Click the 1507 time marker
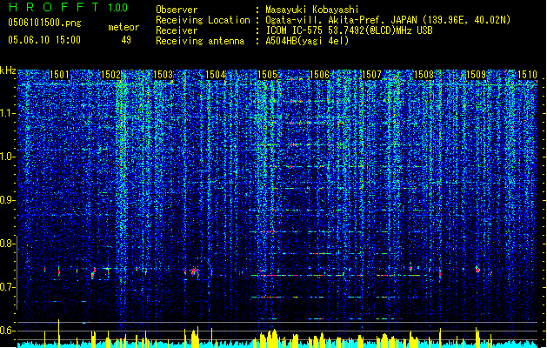This screenshot has height=348, width=547. tap(372, 75)
